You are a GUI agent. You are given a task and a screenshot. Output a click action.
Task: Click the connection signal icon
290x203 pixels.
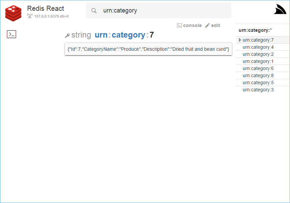[30, 16]
